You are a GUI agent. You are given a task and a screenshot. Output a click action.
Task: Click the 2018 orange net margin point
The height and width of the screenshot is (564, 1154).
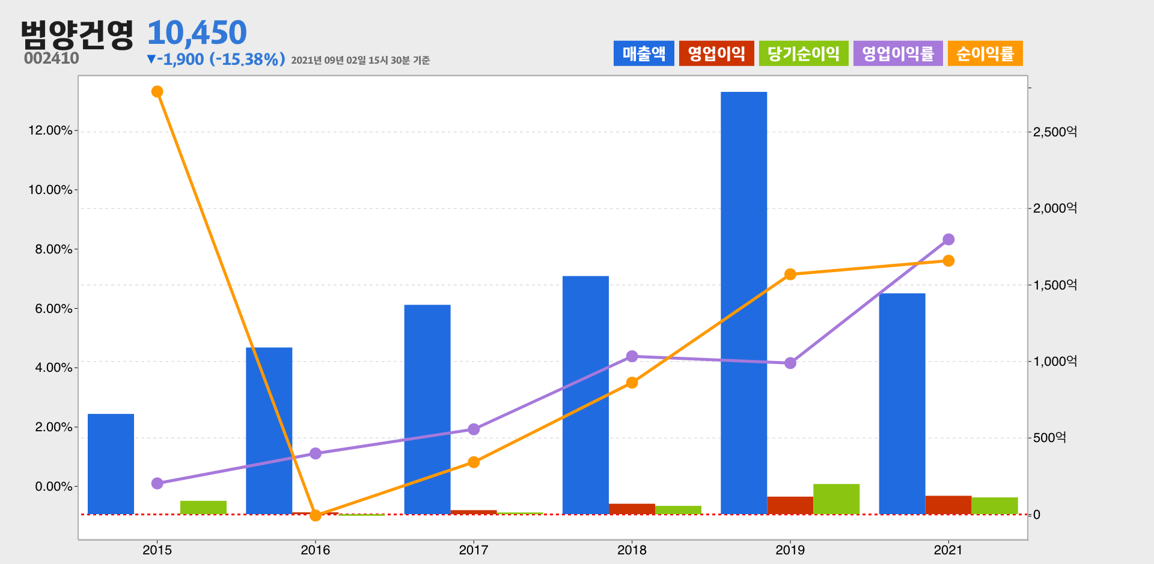pyautogui.click(x=632, y=383)
